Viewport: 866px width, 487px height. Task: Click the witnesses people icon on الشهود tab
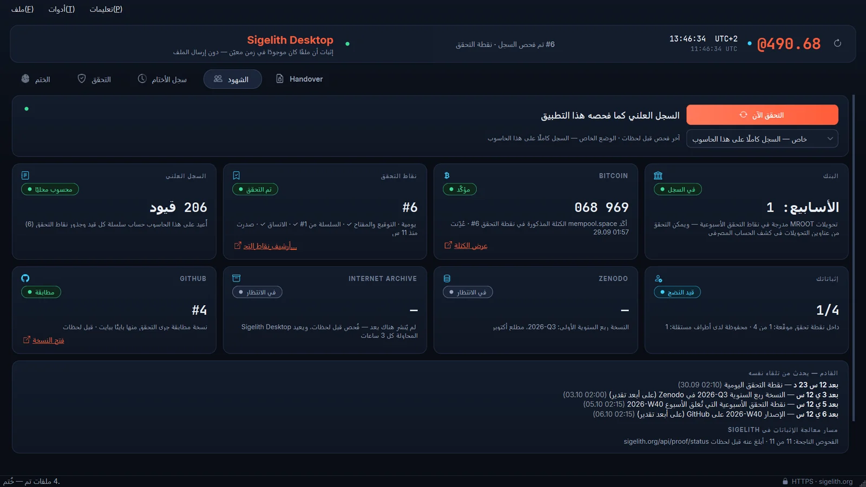[x=218, y=78]
